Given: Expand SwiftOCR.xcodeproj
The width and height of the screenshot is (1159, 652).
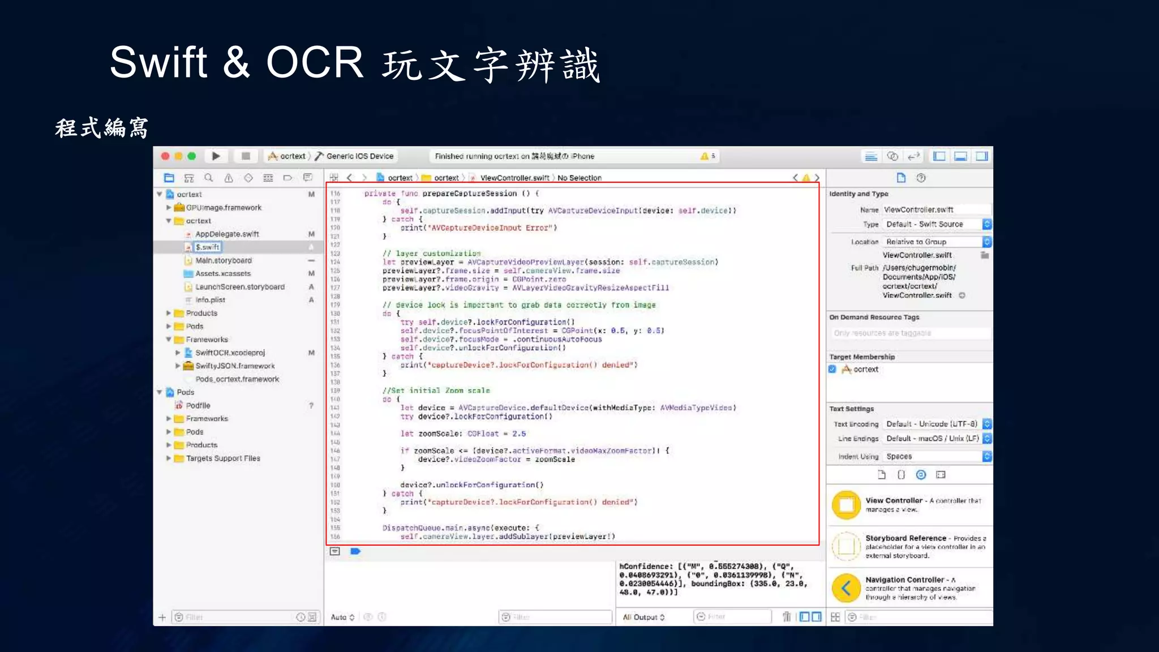Looking at the screenshot, I should pos(178,353).
